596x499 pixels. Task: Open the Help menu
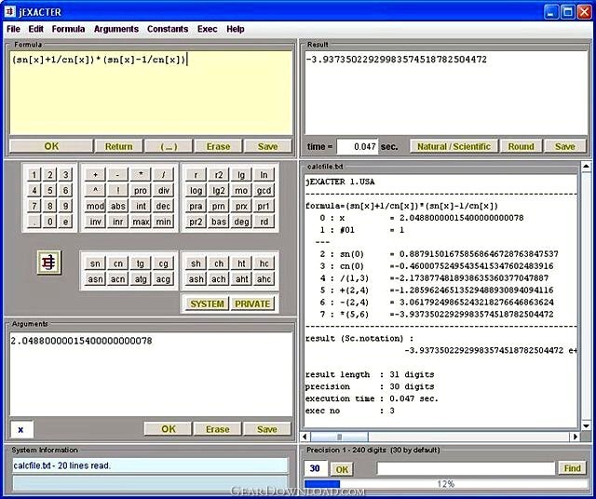pos(236,29)
